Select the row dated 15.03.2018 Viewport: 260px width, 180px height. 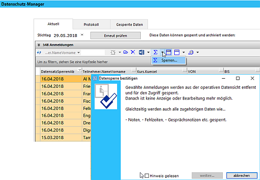click(x=63, y=137)
